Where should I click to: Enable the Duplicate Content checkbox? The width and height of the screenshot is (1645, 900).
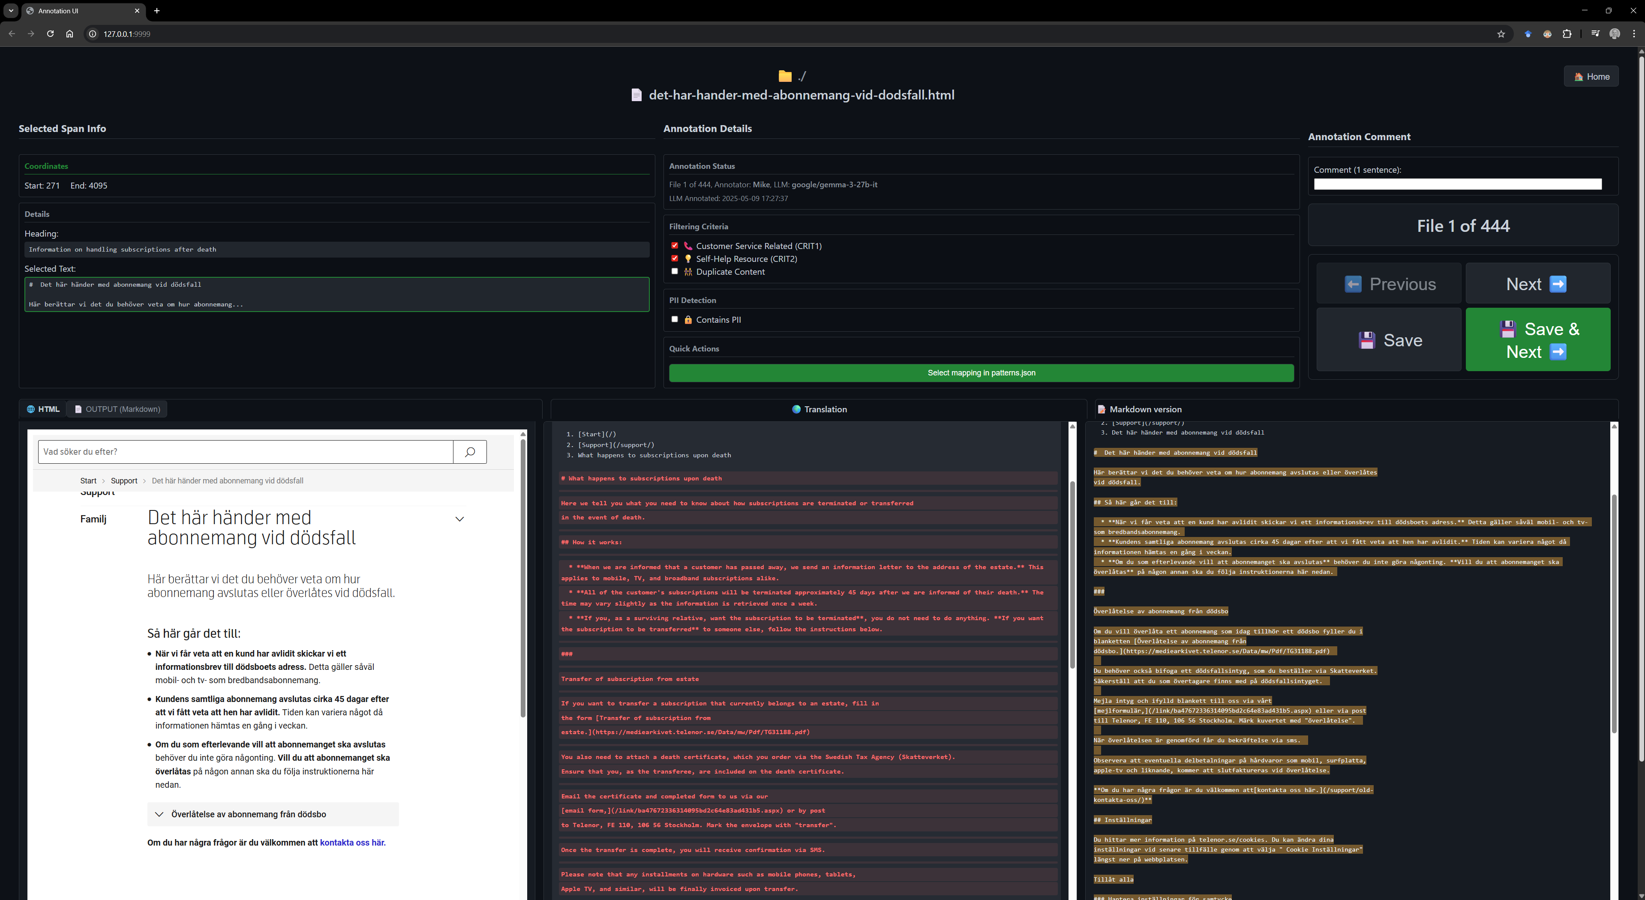[674, 271]
